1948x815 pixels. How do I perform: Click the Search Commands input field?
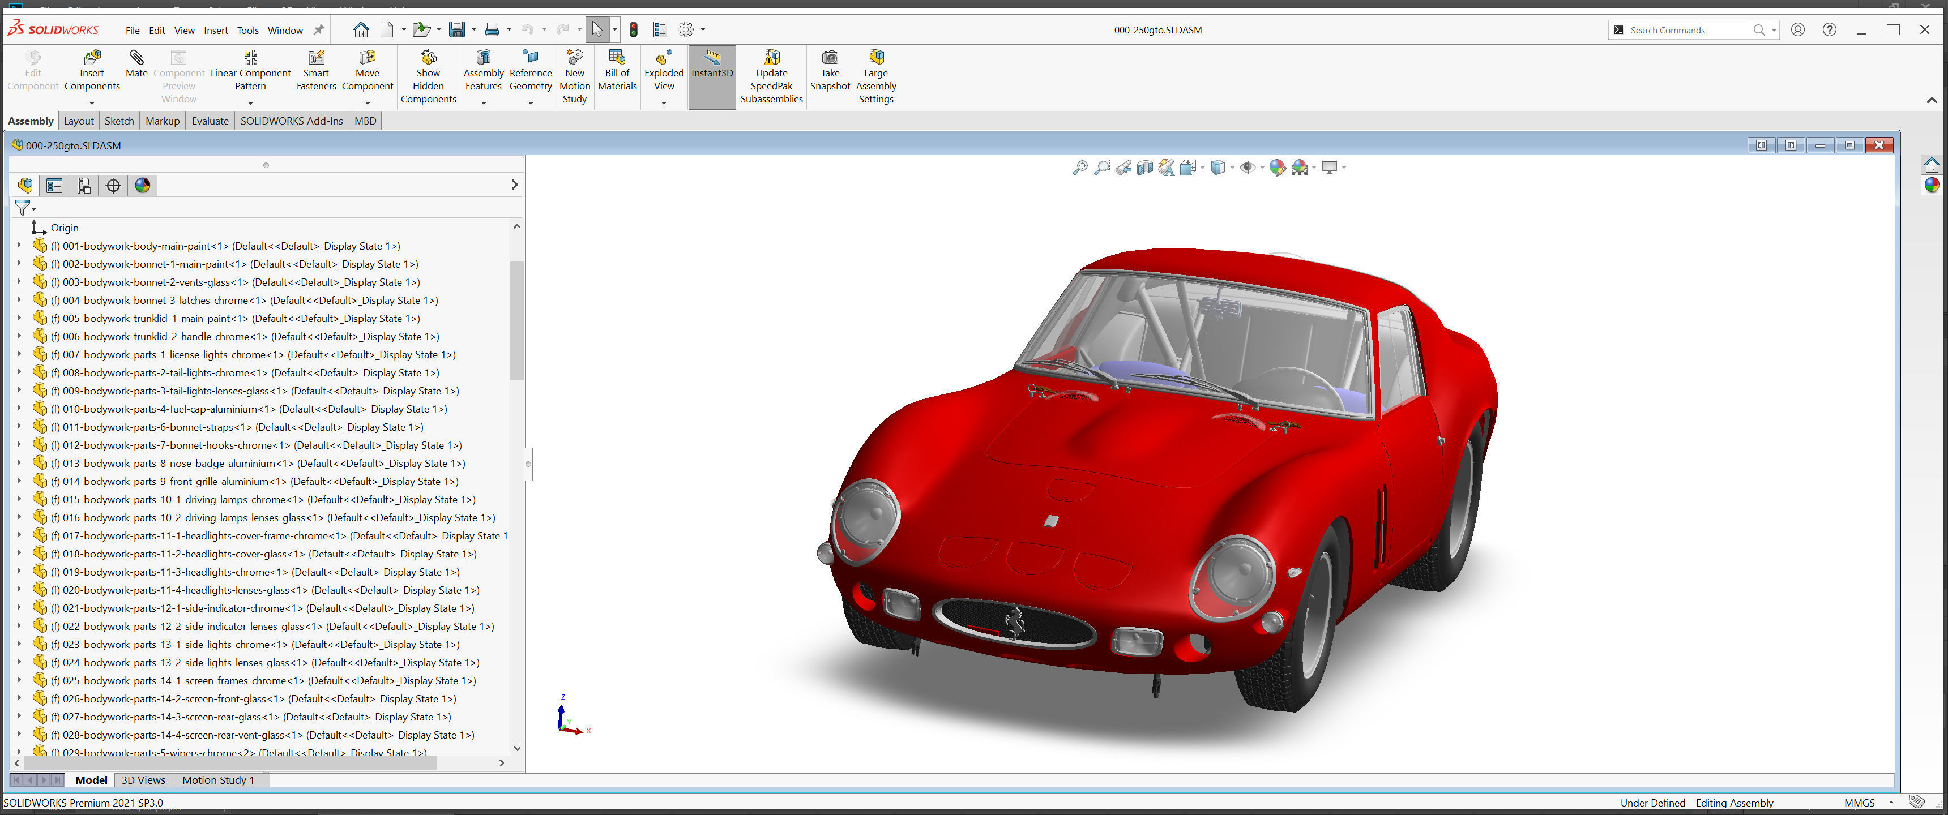coord(1689,30)
